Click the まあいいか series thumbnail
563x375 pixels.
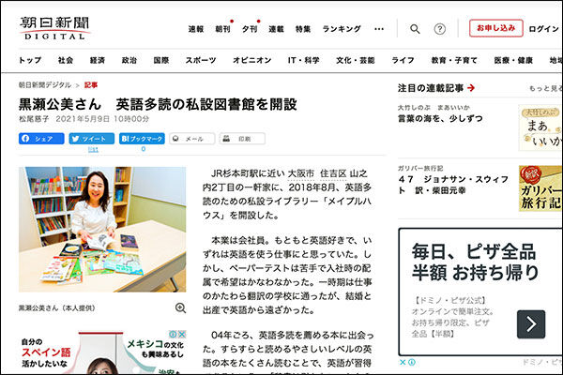click(x=540, y=127)
